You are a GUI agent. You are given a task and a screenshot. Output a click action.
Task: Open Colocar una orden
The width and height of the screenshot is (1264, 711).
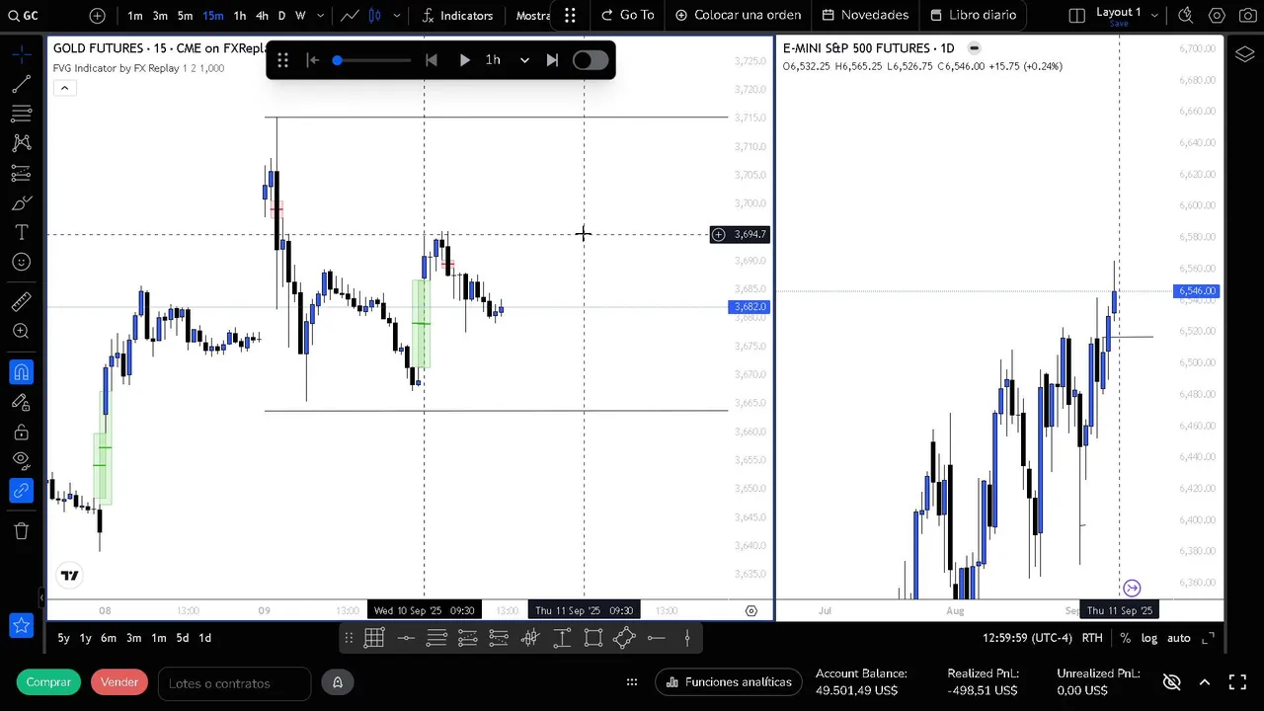738,16
